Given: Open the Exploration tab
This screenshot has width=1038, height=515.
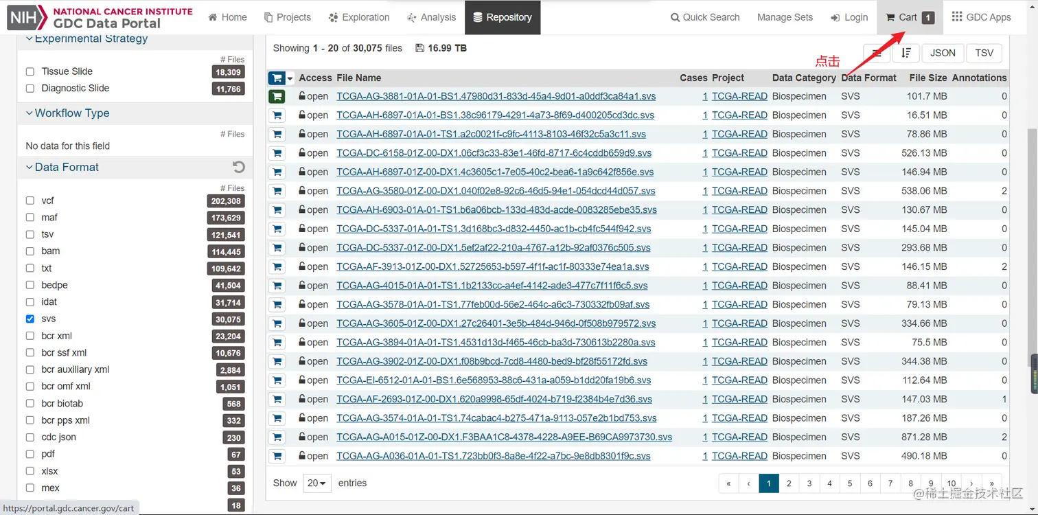Looking at the screenshot, I should click(x=359, y=17).
